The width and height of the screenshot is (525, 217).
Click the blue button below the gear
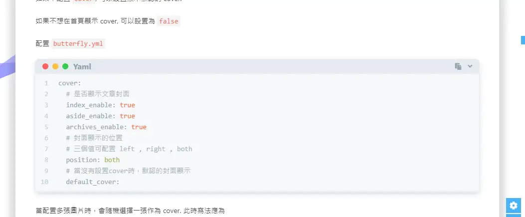click(513, 216)
